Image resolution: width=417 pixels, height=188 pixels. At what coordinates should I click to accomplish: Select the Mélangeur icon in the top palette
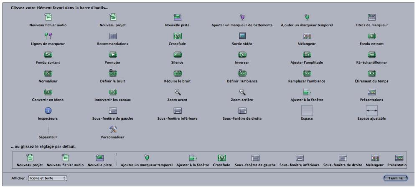click(307, 36)
